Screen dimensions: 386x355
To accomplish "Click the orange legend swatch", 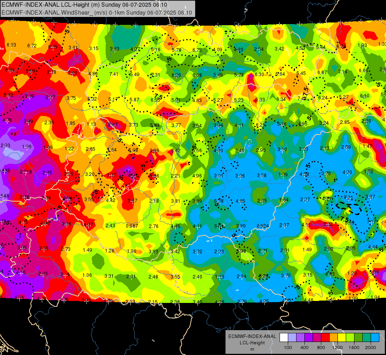I will tap(334, 337).
